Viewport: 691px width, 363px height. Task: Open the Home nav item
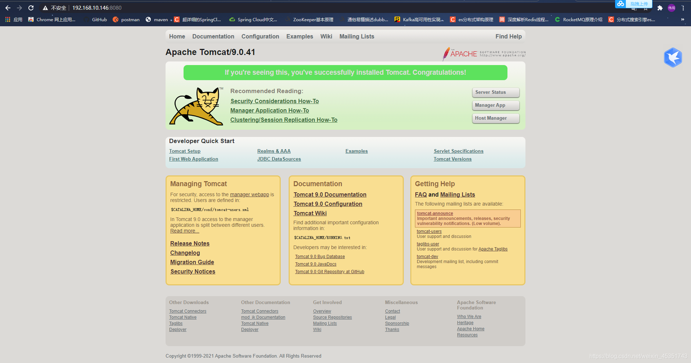(177, 36)
